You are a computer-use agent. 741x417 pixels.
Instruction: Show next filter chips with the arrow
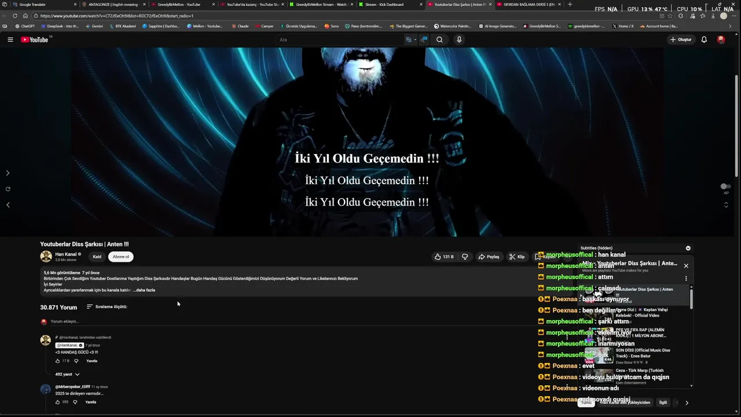(x=687, y=403)
